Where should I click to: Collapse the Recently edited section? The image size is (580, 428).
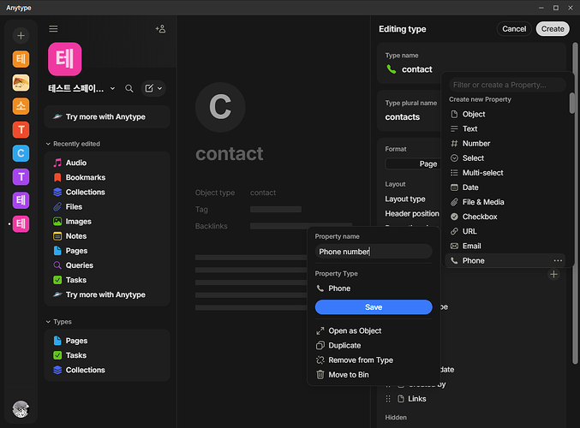48,144
